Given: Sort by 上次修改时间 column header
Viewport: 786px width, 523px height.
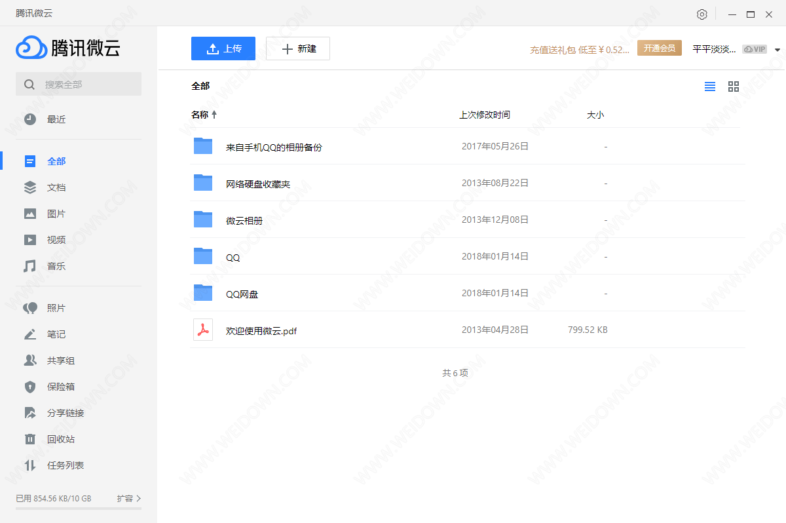Looking at the screenshot, I should pos(485,115).
